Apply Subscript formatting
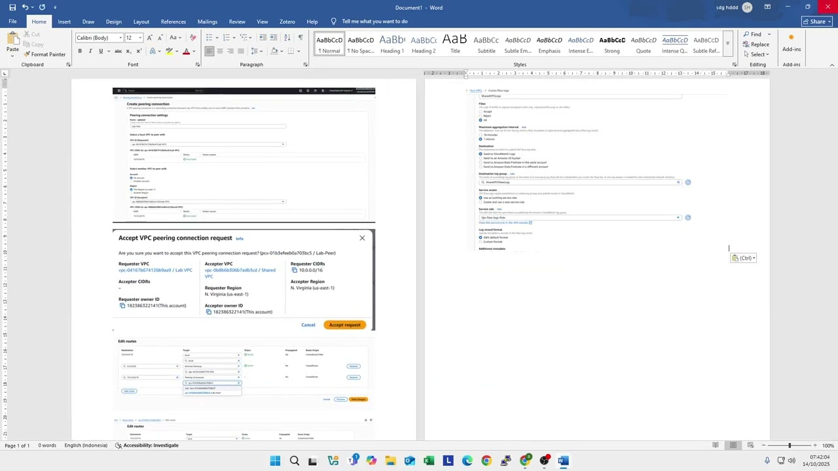 coord(128,51)
